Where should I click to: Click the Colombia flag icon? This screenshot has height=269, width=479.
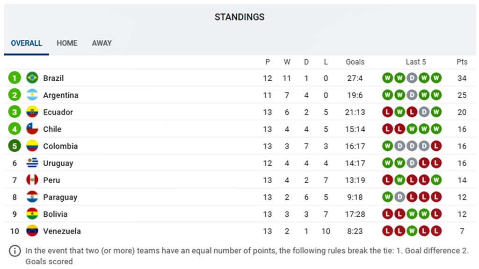coord(32,146)
